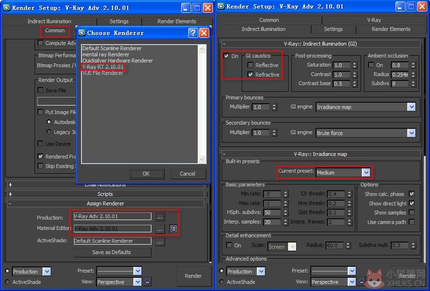Screen dimensions: 430x291
Task: Adjust HSph. subdivs spinner
Action: [285, 212]
